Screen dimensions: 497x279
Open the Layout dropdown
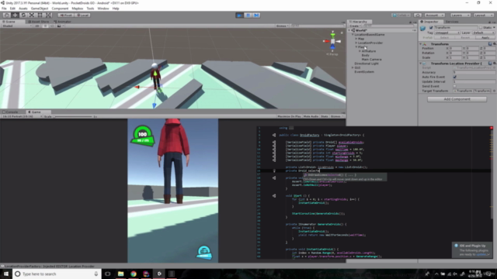click(x=484, y=15)
